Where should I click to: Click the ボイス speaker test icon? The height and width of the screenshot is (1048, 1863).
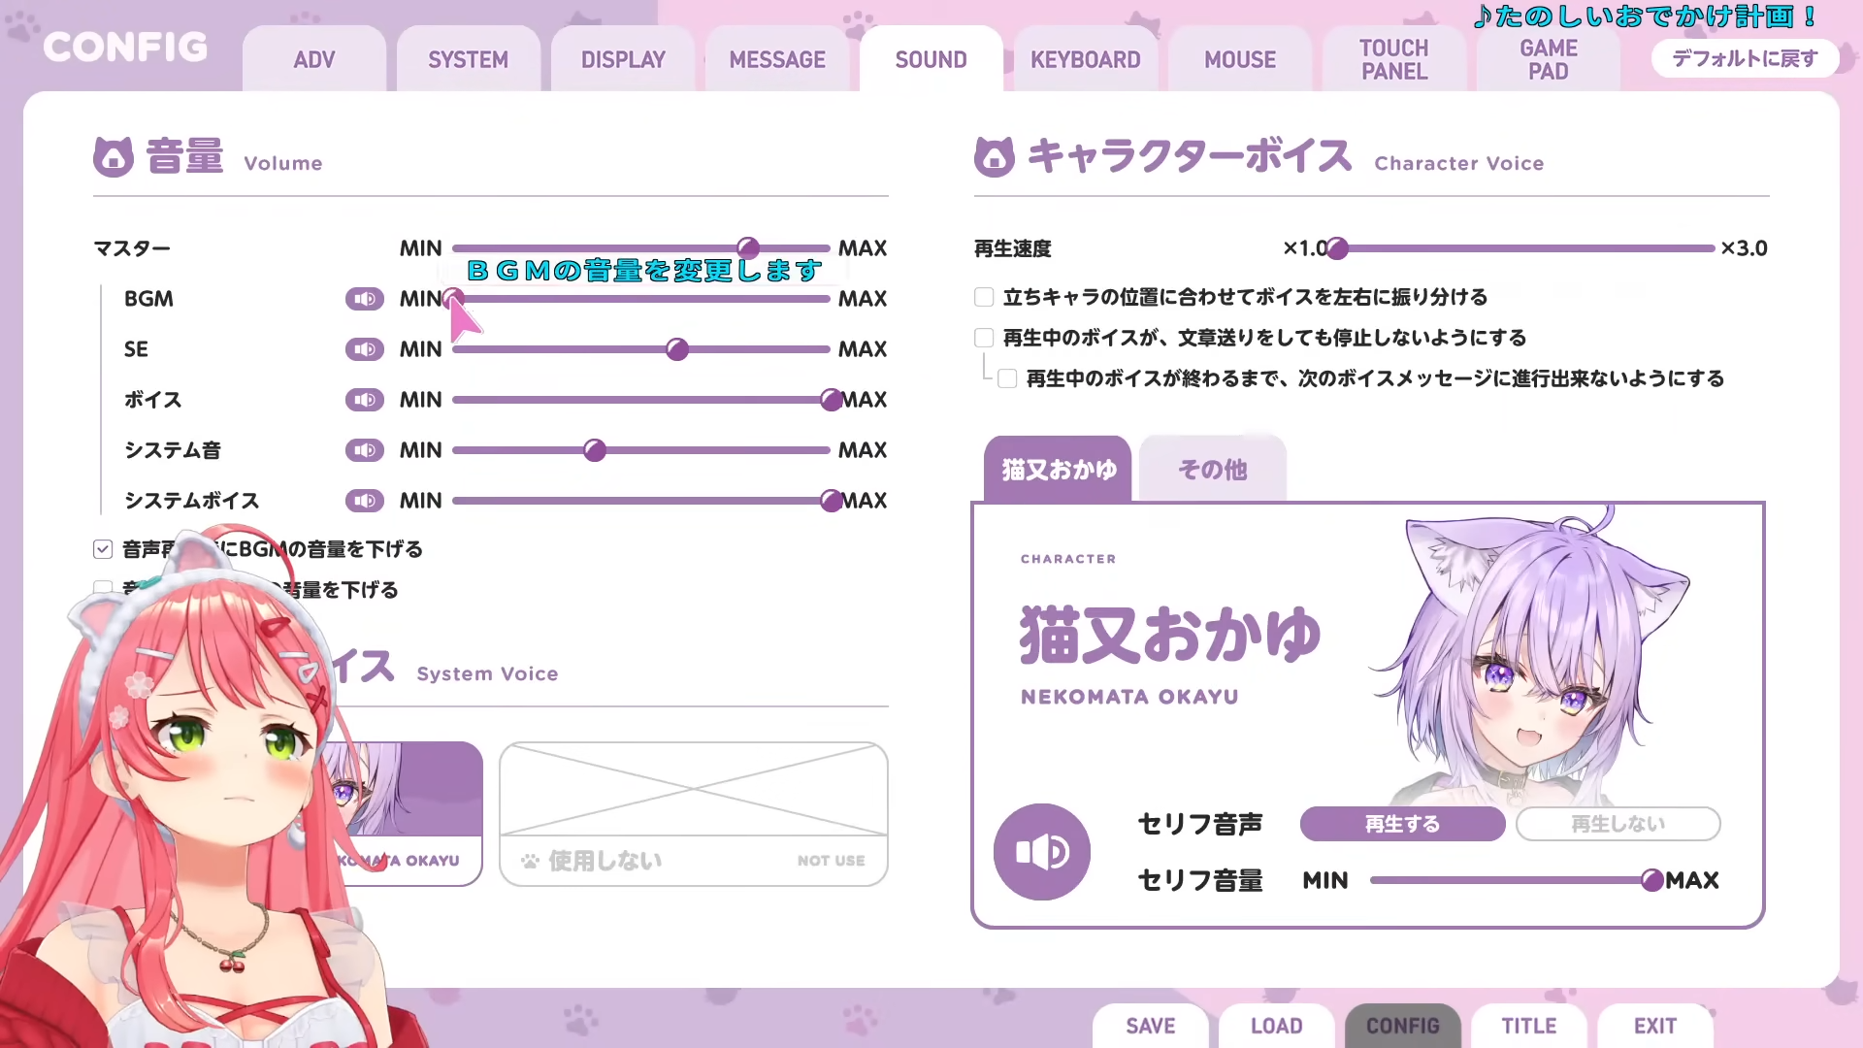pos(365,400)
